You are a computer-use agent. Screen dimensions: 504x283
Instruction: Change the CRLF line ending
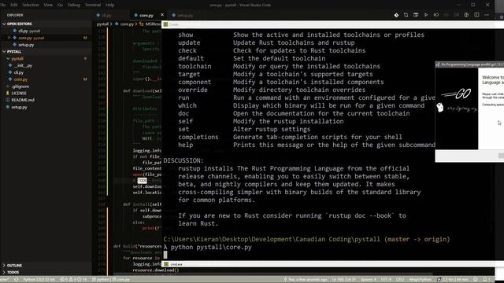[400, 279]
